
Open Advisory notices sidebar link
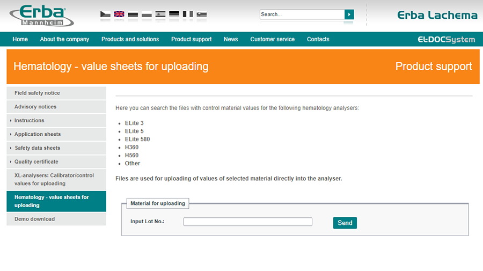point(56,107)
